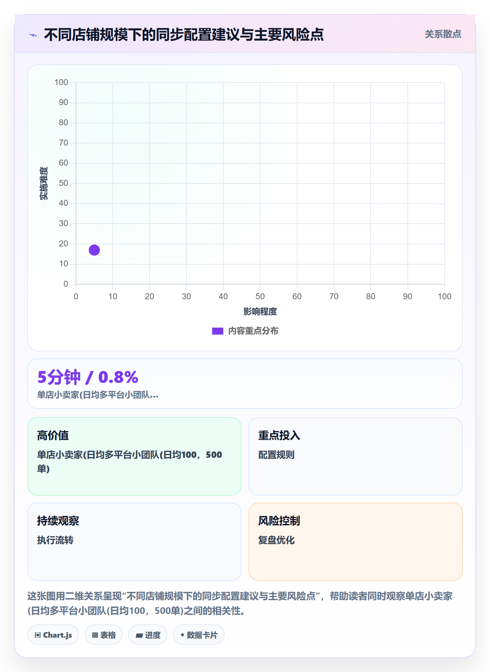This screenshot has width=490, height=672.
Task: Click the main title 不同店铺规模下的同步配置建议与主要风险点
Action: pyautogui.click(x=184, y=35)
